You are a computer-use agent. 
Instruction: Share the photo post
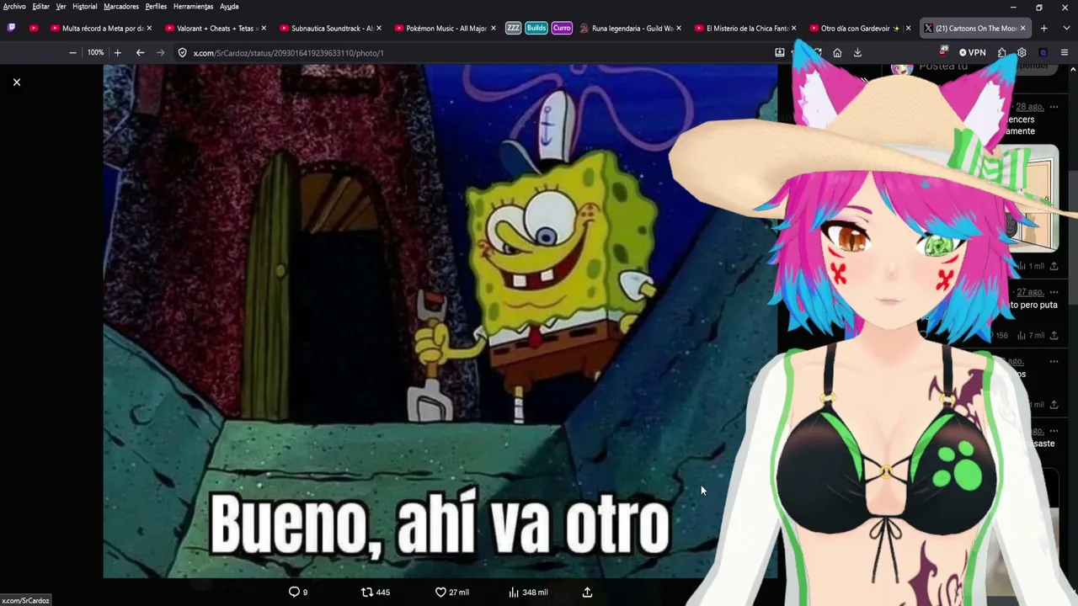[x=587, y=592]
